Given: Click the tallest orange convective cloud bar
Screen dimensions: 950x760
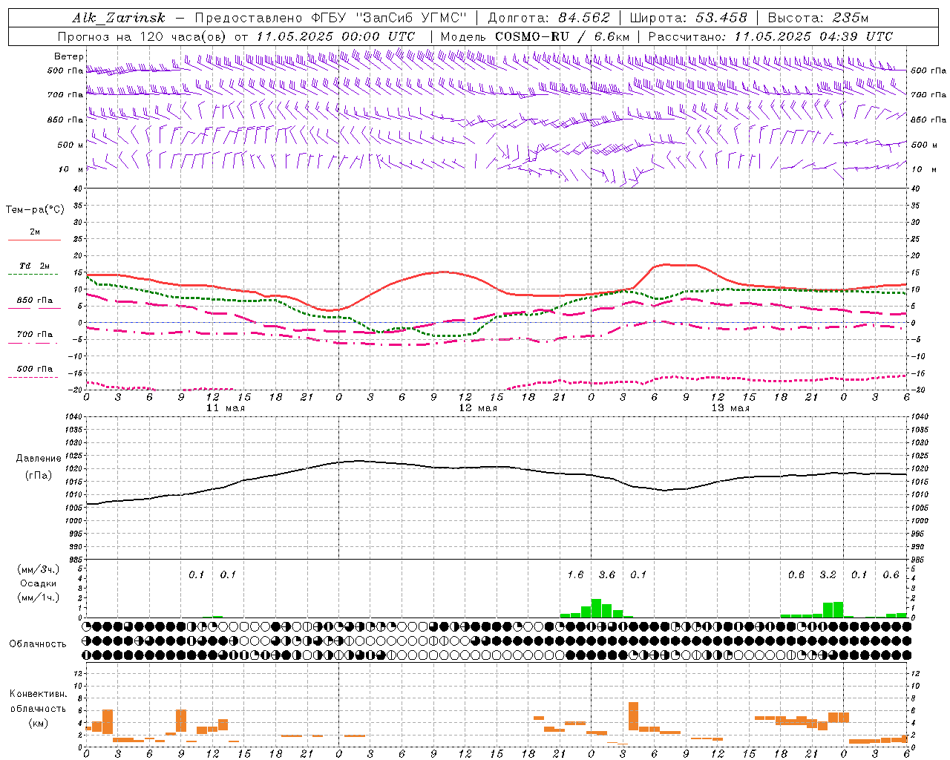Looking at the screenshot, I should pyautogui.click(x=633, y=716).
